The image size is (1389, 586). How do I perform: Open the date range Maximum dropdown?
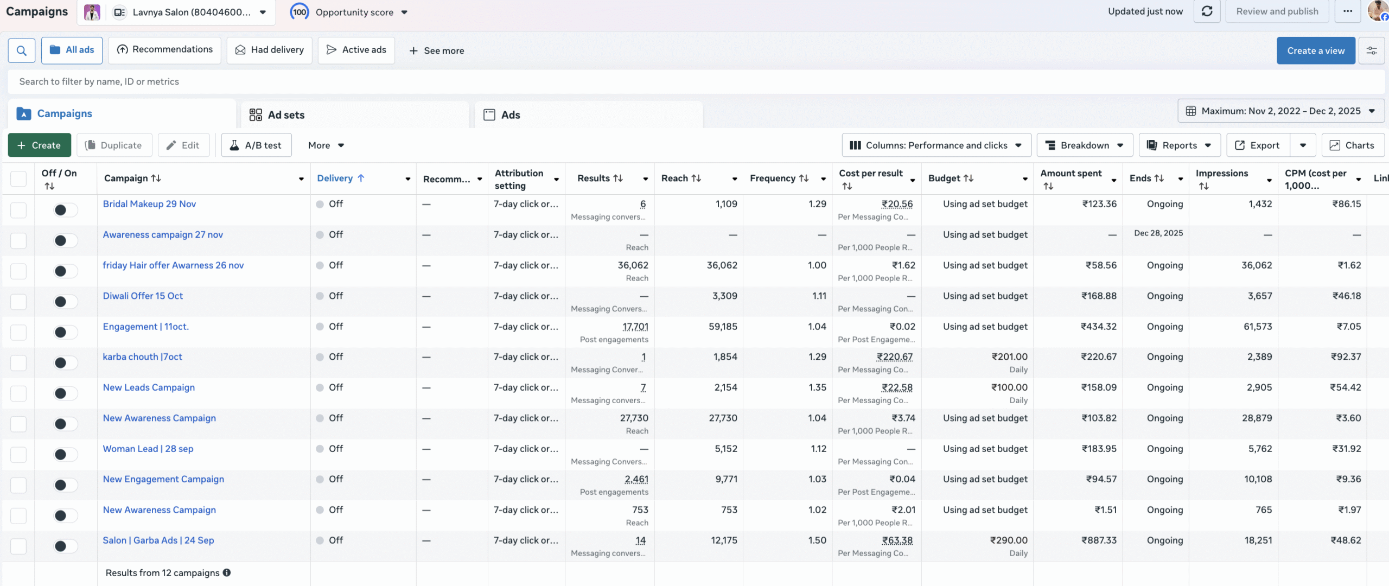1280,111
